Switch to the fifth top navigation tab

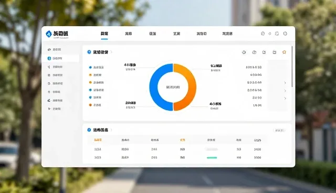pos(202,34)
